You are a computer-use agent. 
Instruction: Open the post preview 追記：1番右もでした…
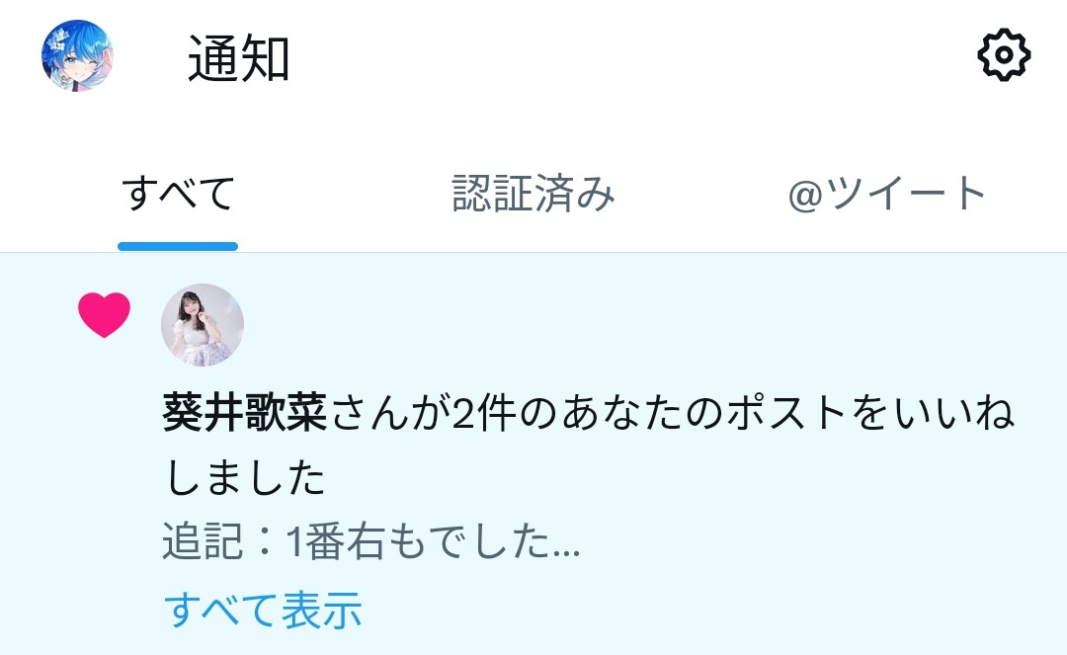371,541
